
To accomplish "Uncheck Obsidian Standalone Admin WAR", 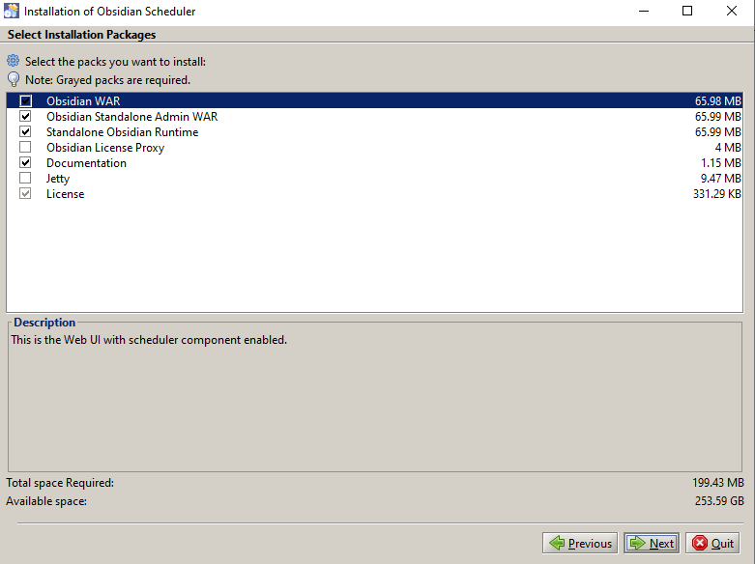I will click(25, 117).
